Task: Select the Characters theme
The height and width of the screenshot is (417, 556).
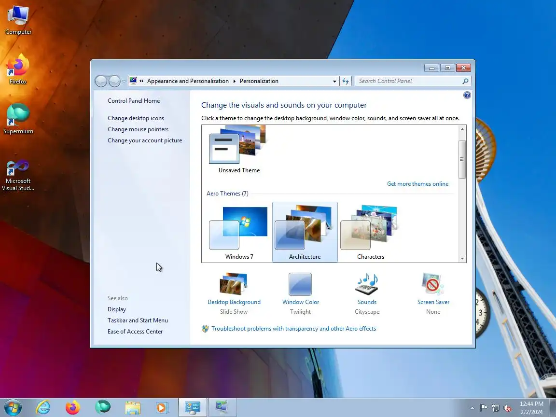Action: (x=371, y=232)
